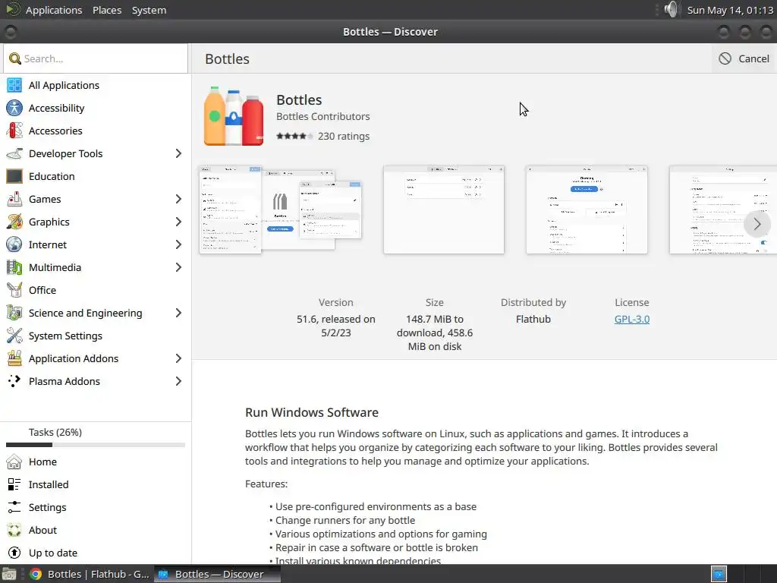
Task: Click 'Change runners for any bottle' bullet
Action: click(x=345, y=521)
